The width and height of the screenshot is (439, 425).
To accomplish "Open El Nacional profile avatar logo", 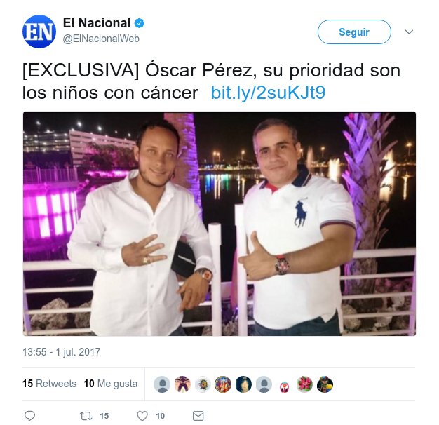I will 39,32.
